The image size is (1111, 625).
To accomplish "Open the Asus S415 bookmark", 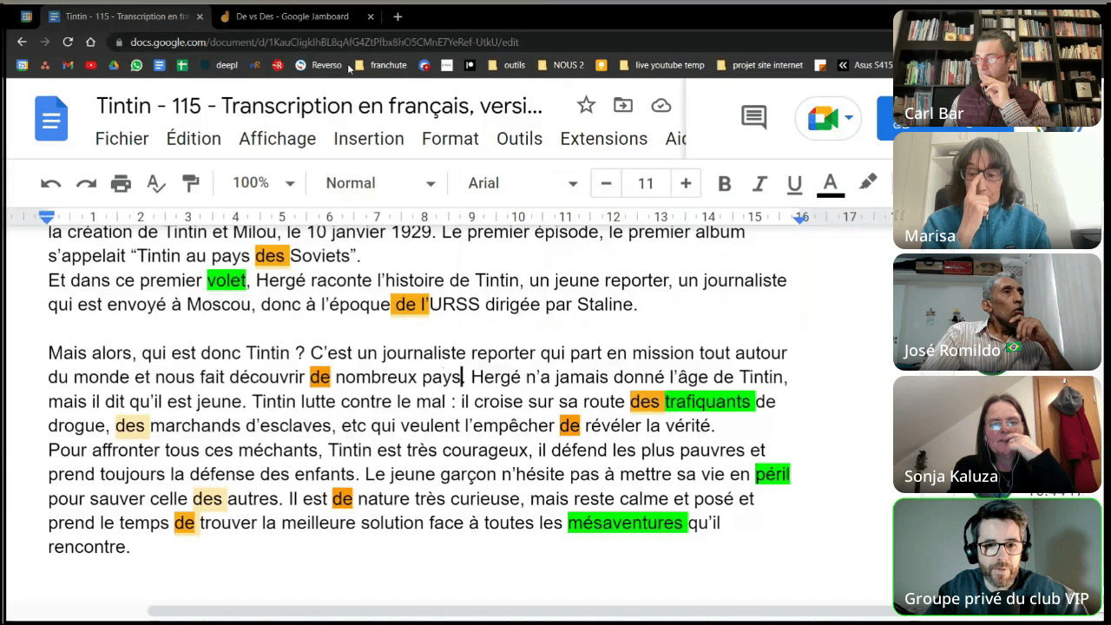I will (x=865, y=65).
